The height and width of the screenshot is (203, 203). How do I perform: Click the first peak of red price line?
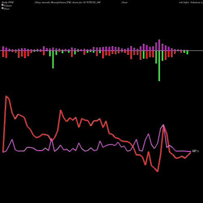tap(6, 96)
